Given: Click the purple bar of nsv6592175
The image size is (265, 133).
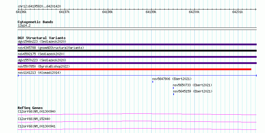Looking at the screenshot, I should point(137,57).
